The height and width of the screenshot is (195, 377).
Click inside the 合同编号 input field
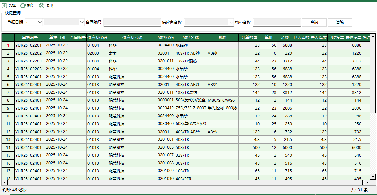click(x=132, y=22)
